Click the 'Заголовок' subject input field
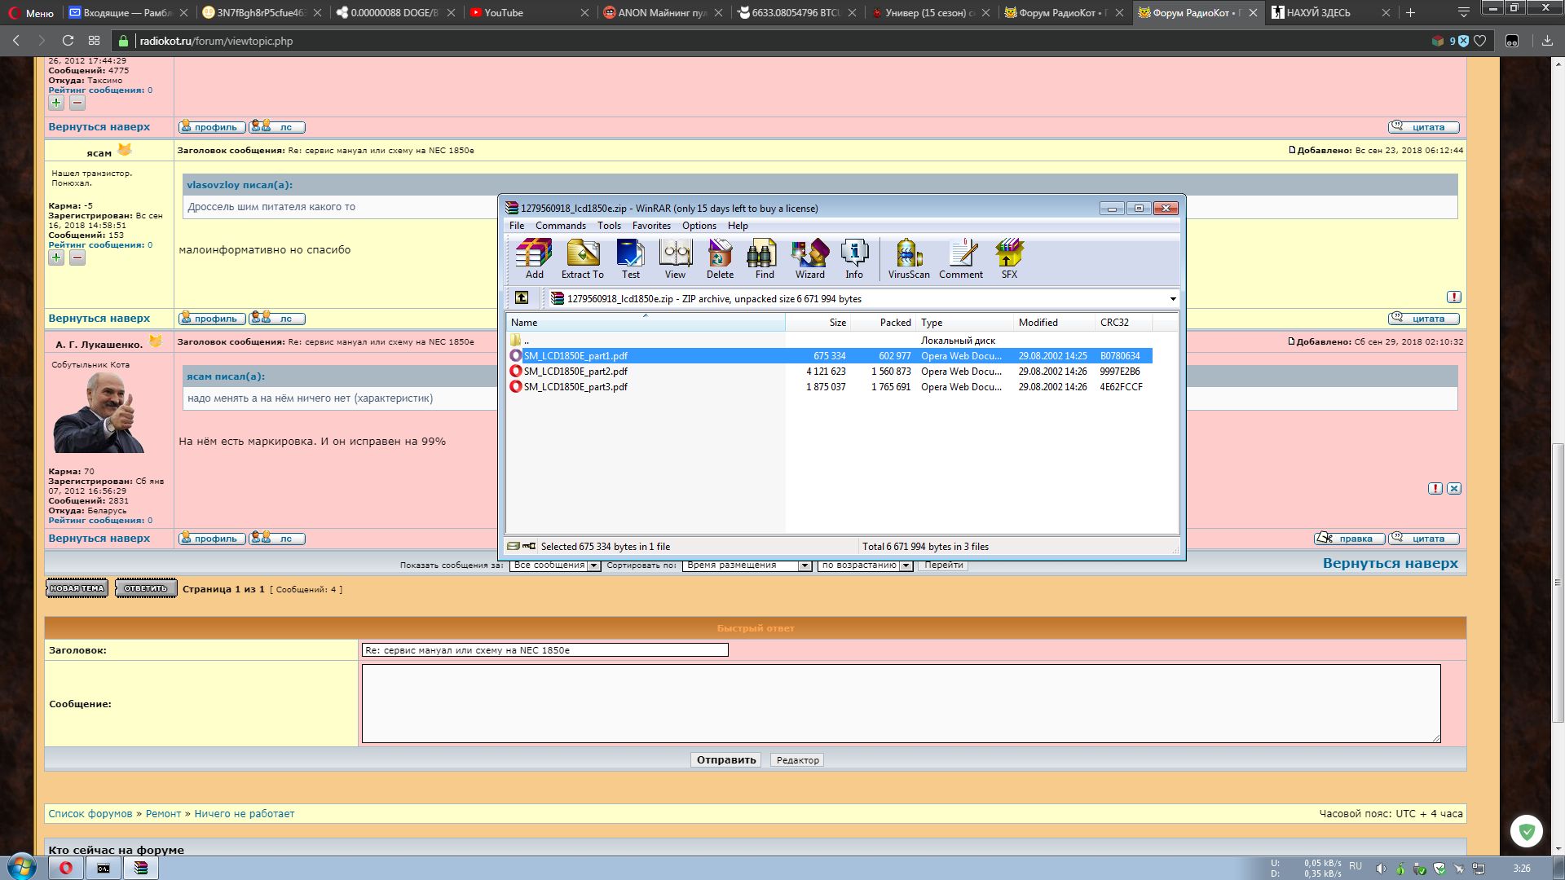Viewport: 1565px width, 880px height. (x=544, y=650)
